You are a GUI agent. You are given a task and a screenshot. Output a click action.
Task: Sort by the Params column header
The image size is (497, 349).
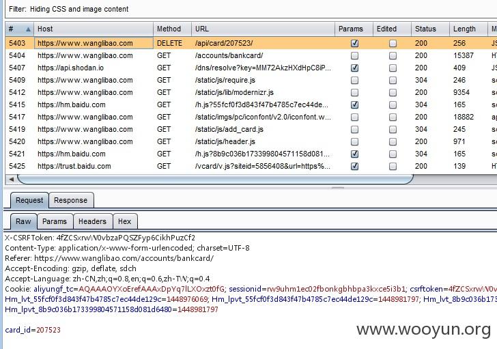(354, 29)
